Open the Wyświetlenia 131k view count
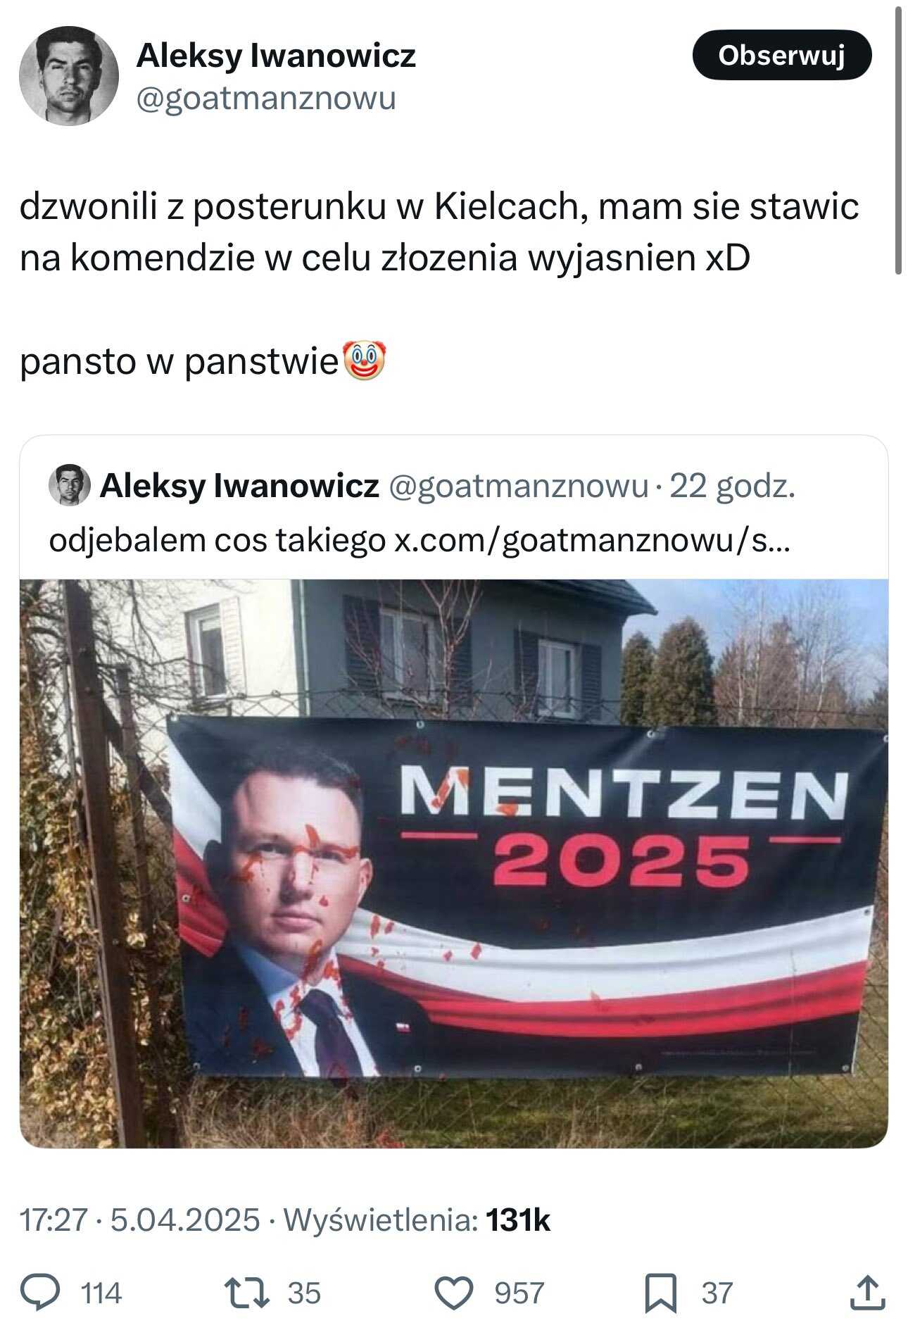The image size is (908, 1335). 416,1220
